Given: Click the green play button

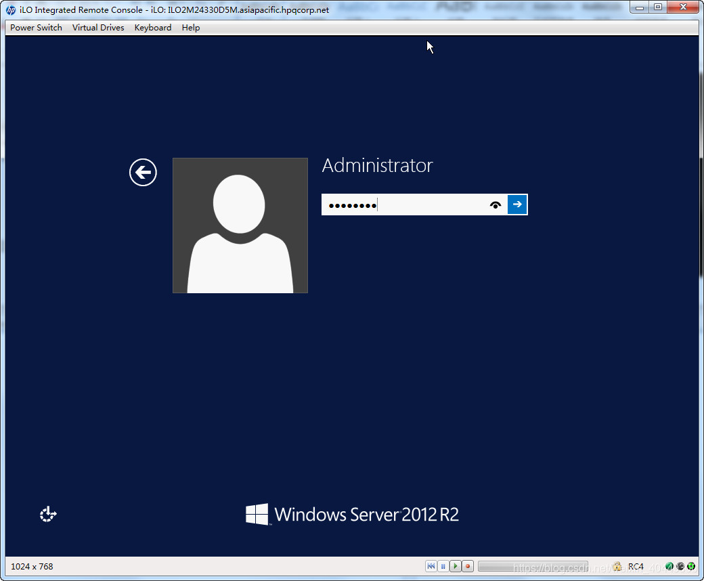Looking at the screenshot, I should [x=456, y=566].
